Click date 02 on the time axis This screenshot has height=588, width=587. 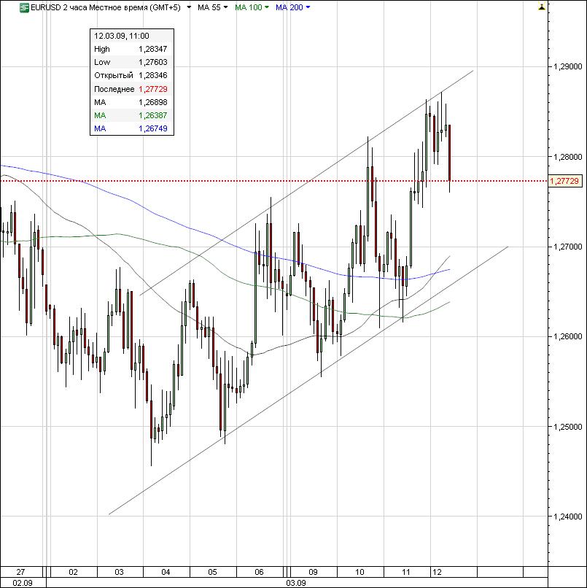coord(73,572)
